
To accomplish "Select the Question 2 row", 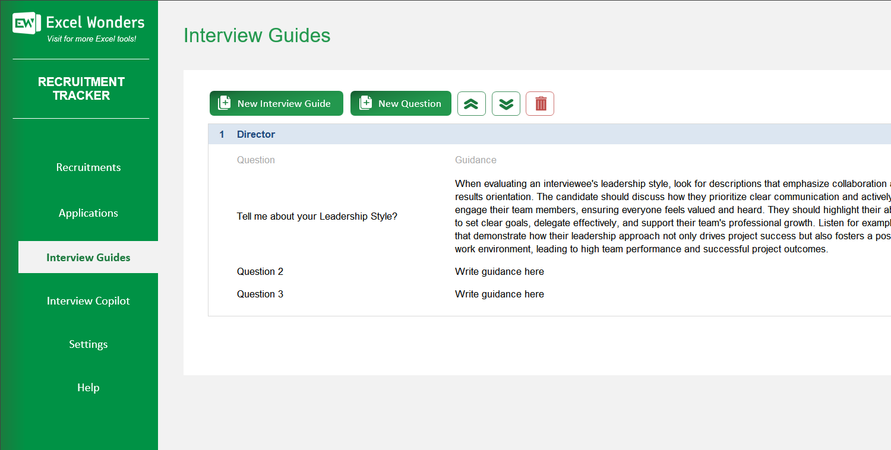I will click(260, 271).
